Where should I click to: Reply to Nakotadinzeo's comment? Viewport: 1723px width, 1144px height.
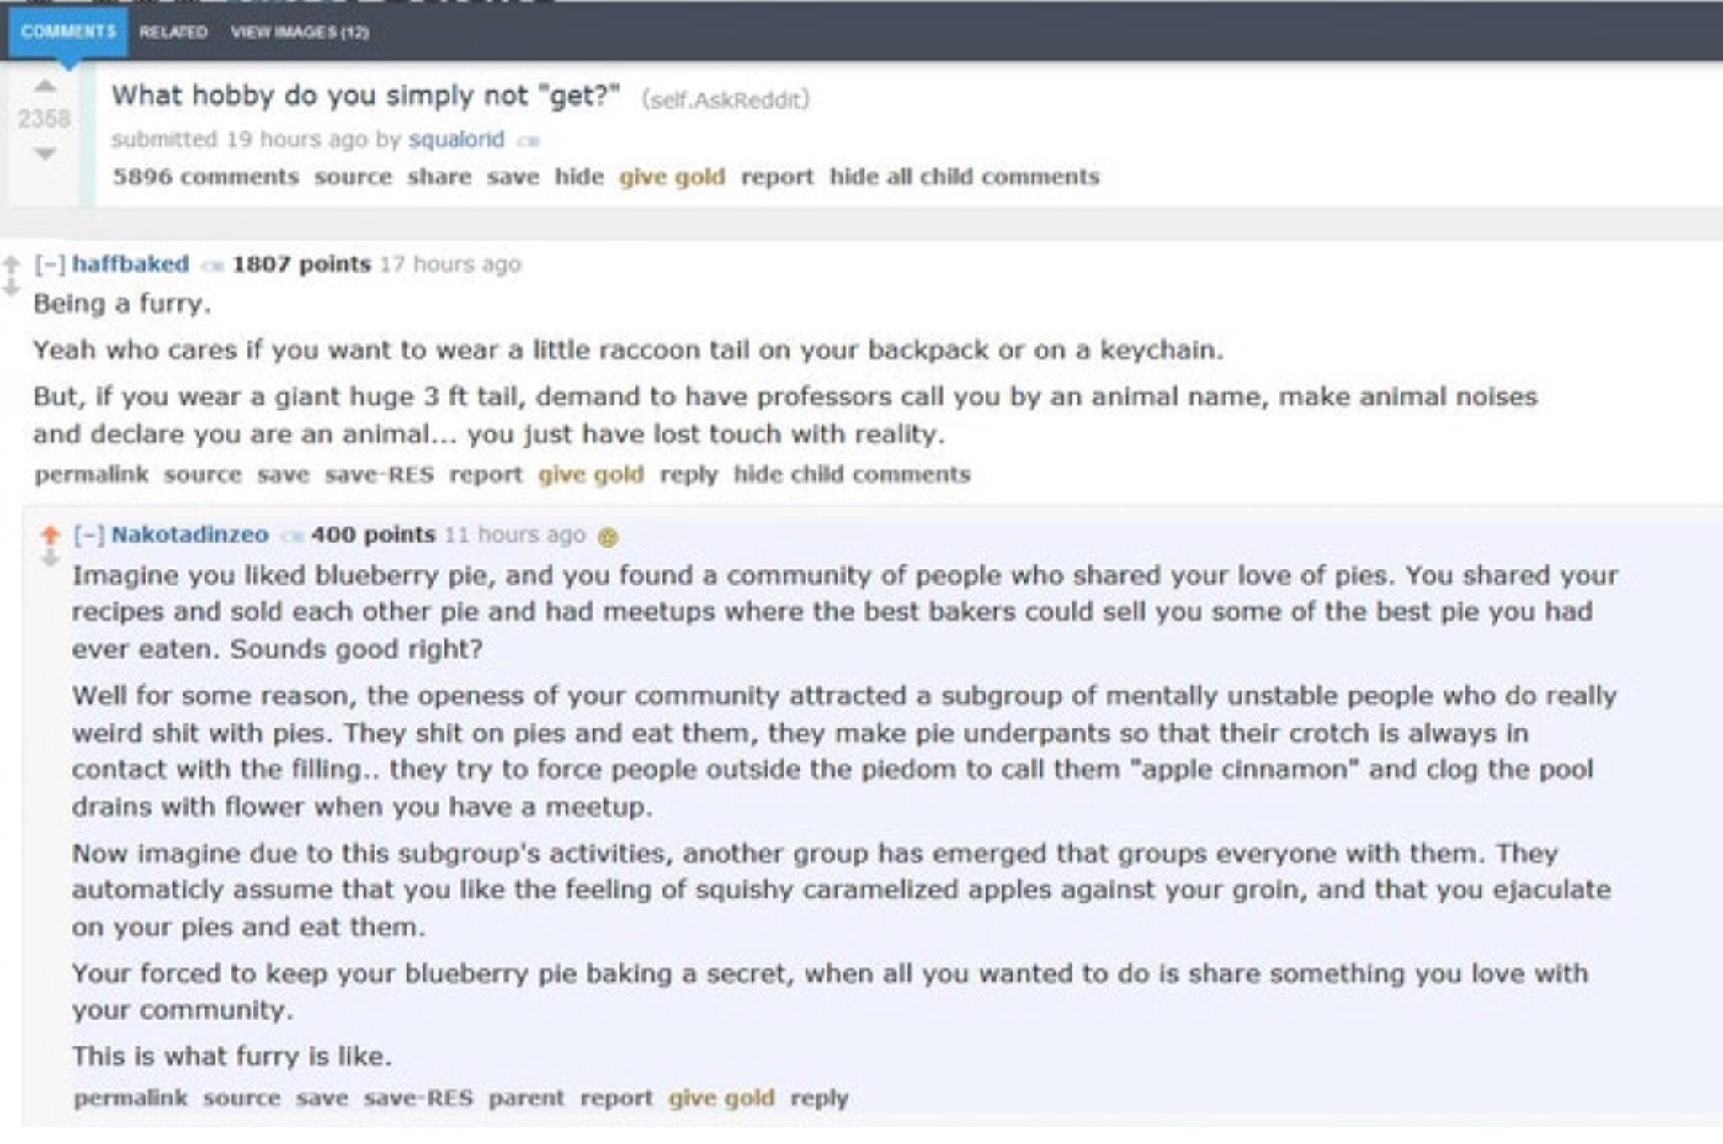coord(819,1098)
